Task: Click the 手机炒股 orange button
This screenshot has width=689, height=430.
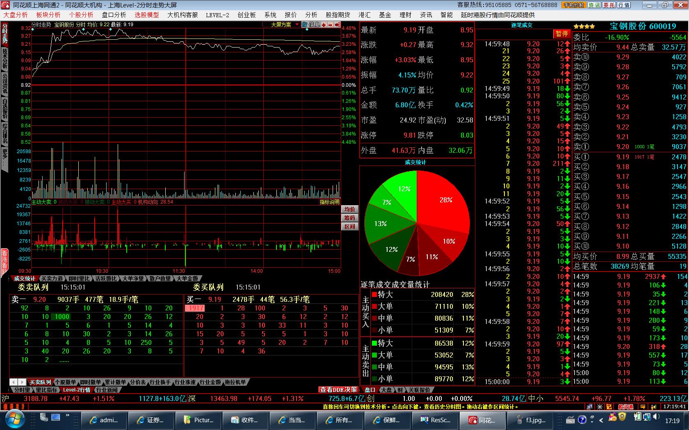Action: click(x=574, y=5)
